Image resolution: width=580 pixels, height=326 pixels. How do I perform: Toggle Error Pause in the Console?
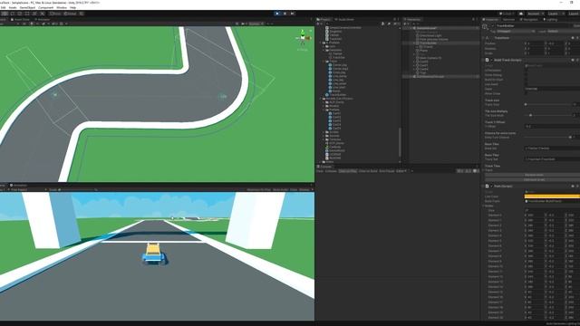[387, 171]
